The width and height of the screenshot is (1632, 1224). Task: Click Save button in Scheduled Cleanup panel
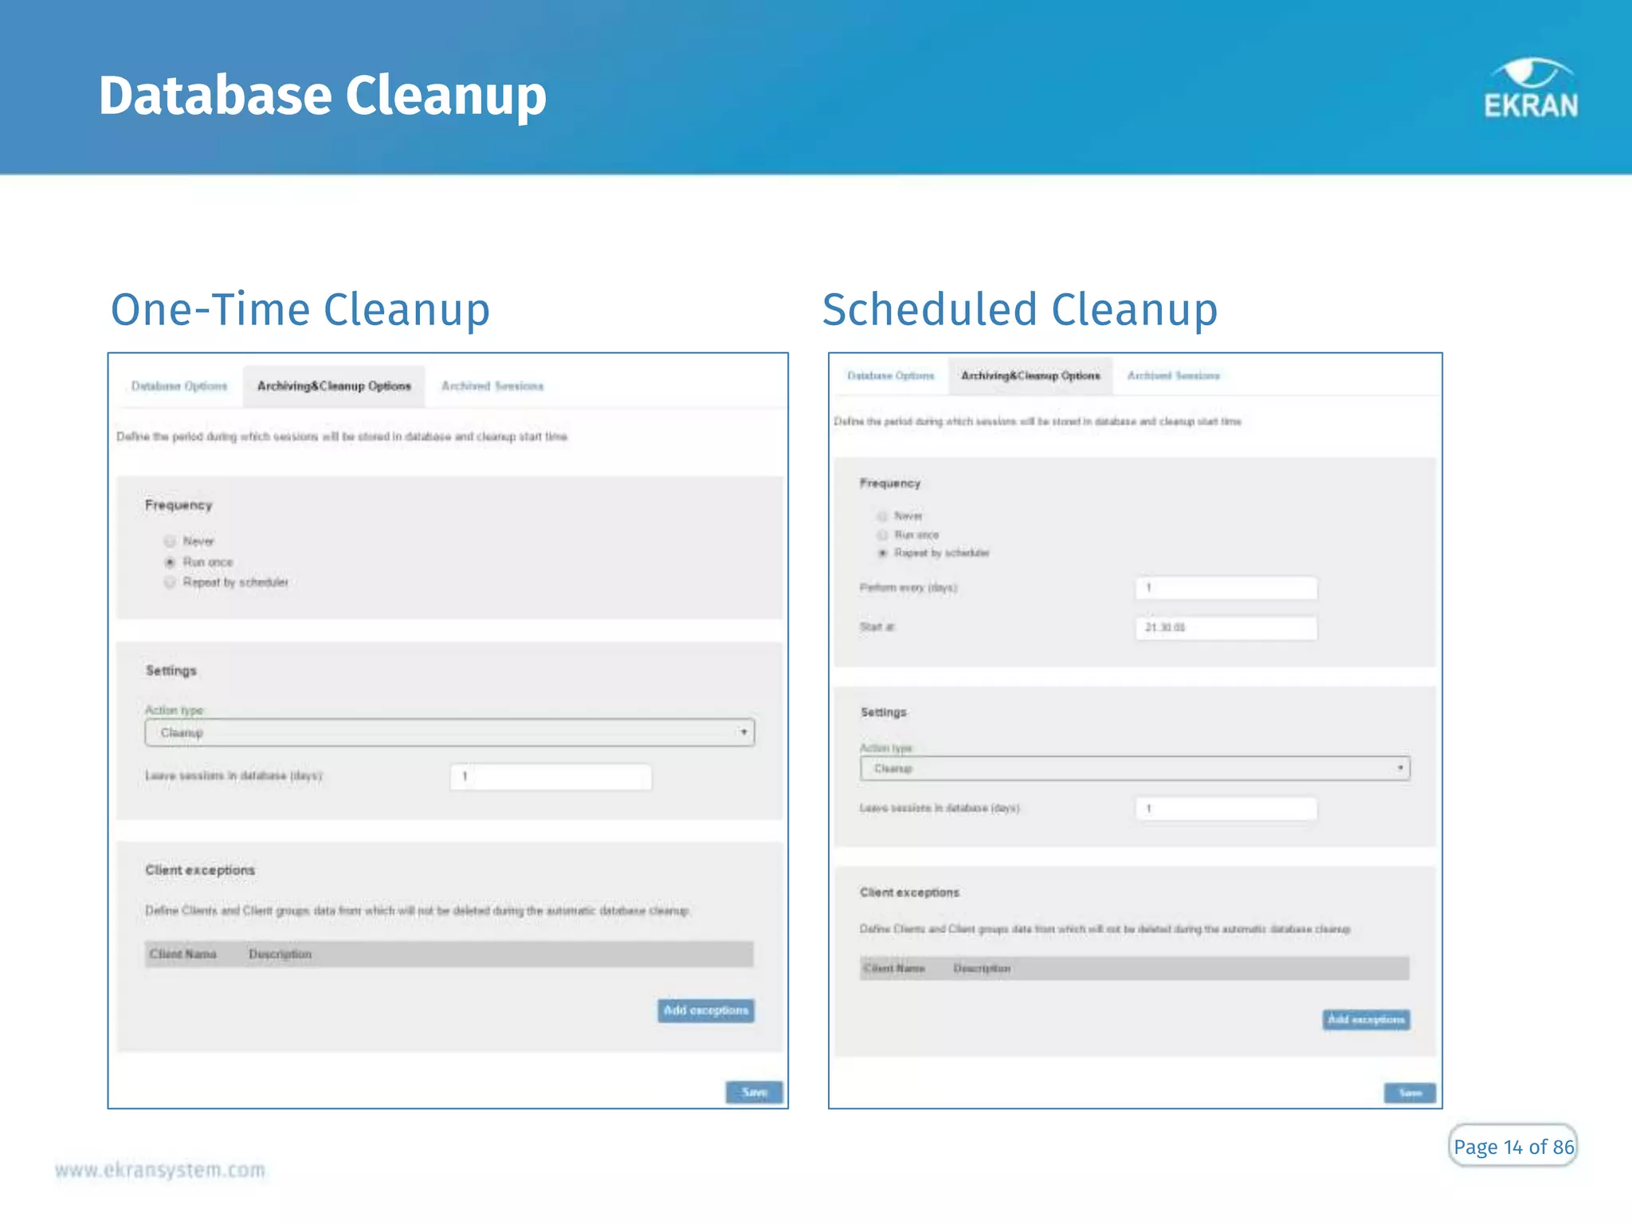[1410, 1093]
